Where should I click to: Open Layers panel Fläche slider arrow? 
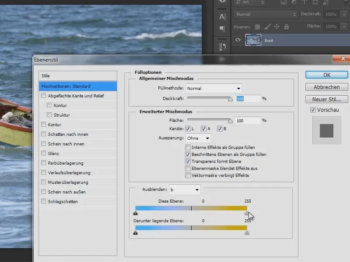click(x=344, y=27)
